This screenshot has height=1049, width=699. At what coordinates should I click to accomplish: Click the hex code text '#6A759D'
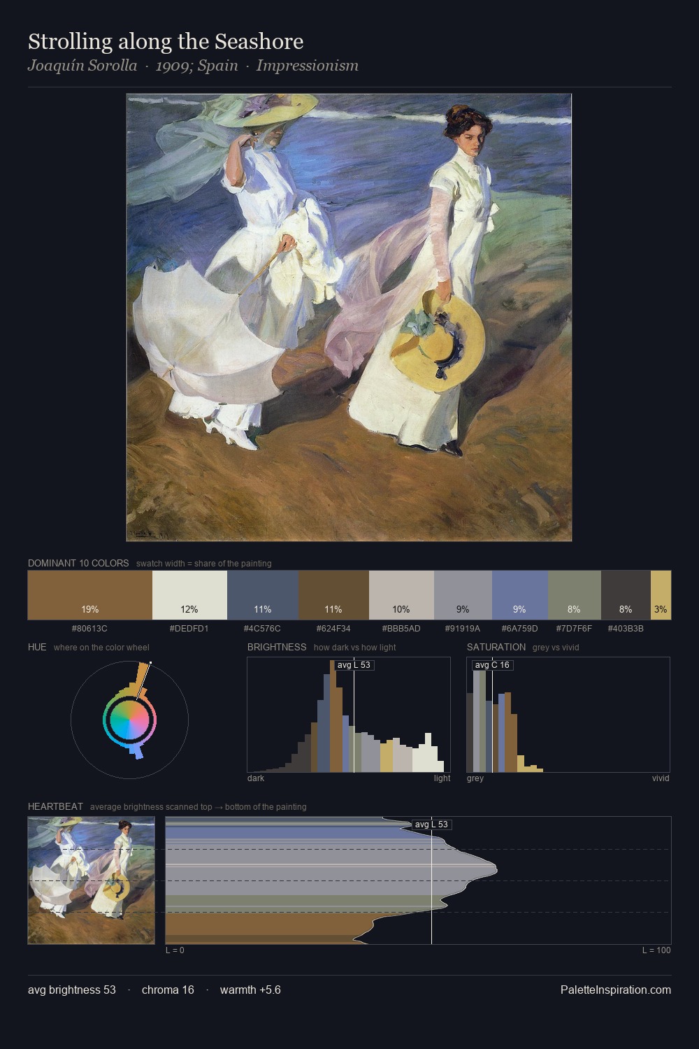[519, 628]
